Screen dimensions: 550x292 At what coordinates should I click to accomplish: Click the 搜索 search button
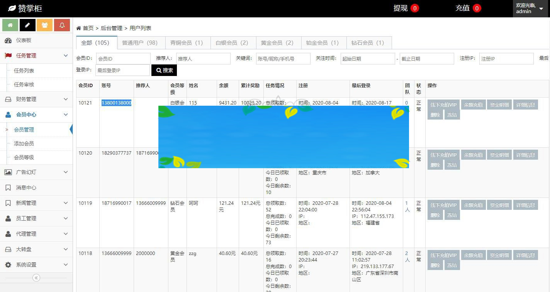pos(164,70)
